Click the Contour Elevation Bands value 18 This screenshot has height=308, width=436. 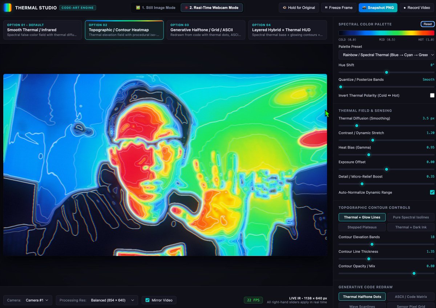click(432, 237)
